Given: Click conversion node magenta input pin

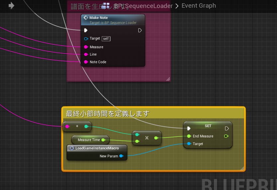Looking at the screenshot, I should coord(67,126).
